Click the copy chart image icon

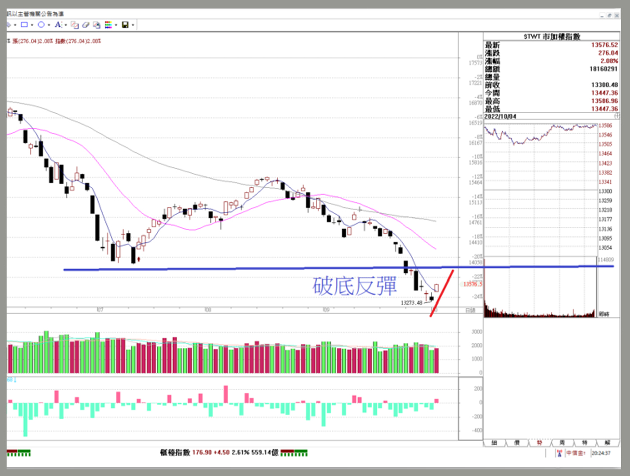point(96,25)
